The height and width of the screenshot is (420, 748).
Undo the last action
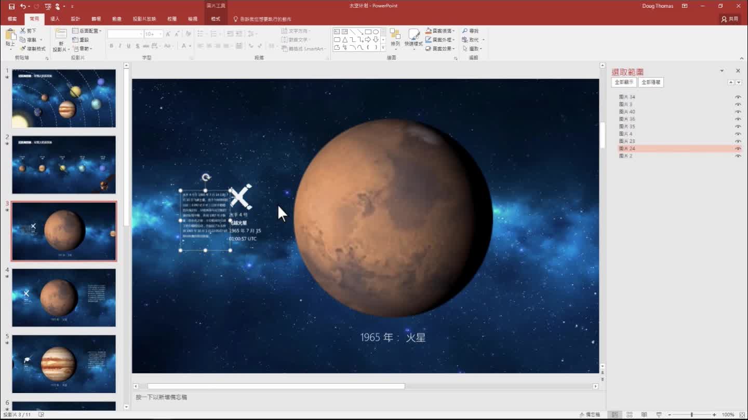pyautogui.click(x=23, y=6)
